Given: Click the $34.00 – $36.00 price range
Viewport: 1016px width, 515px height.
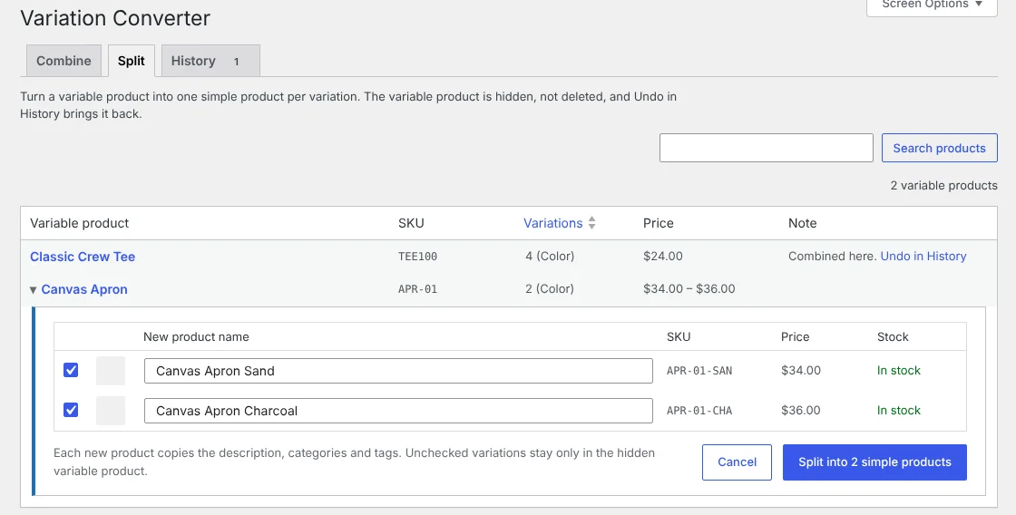Looking at the screenshot, I should (689, 289).
